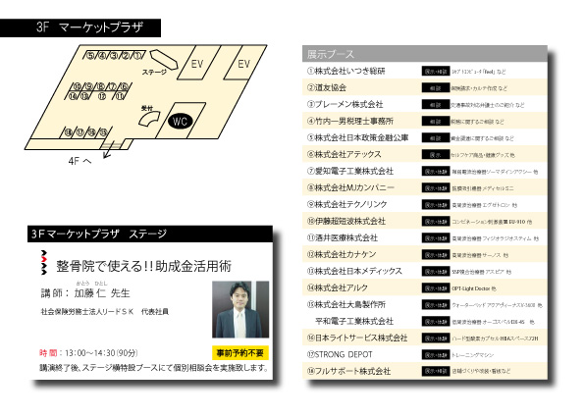Viewport: 584px width, 417px height.
Task: Click the 3Fマーケットプラザ ステージ title bar
Action: [x=150, y=234]
